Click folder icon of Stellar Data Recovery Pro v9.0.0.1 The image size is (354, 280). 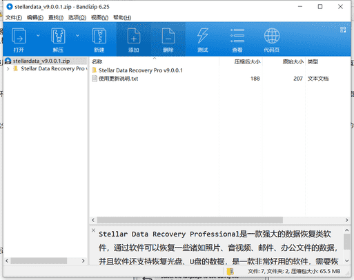tap(95, 70)
